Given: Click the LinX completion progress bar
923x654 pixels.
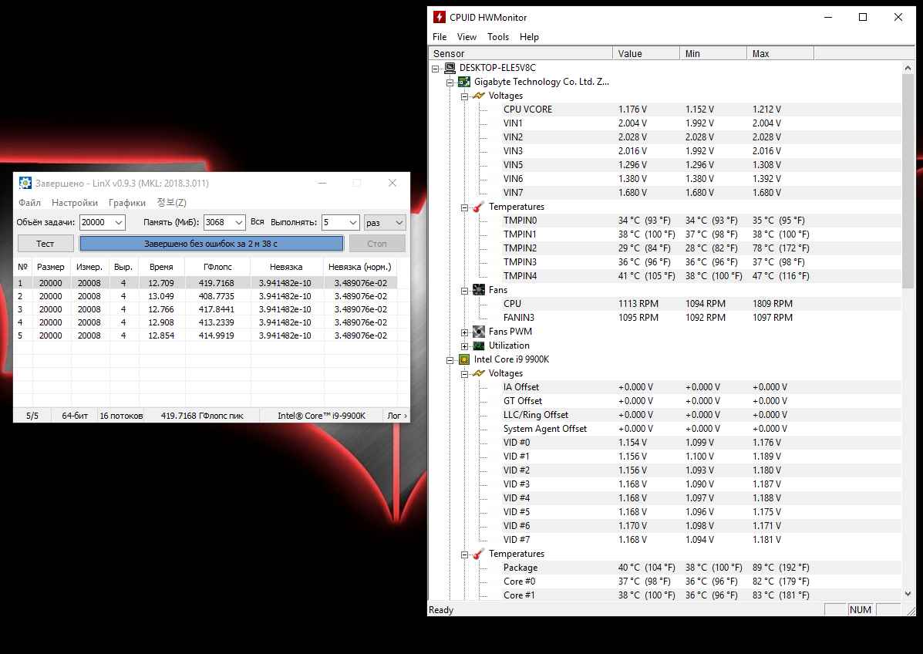Looking at the screenshot, I should (x=211, y=244).
